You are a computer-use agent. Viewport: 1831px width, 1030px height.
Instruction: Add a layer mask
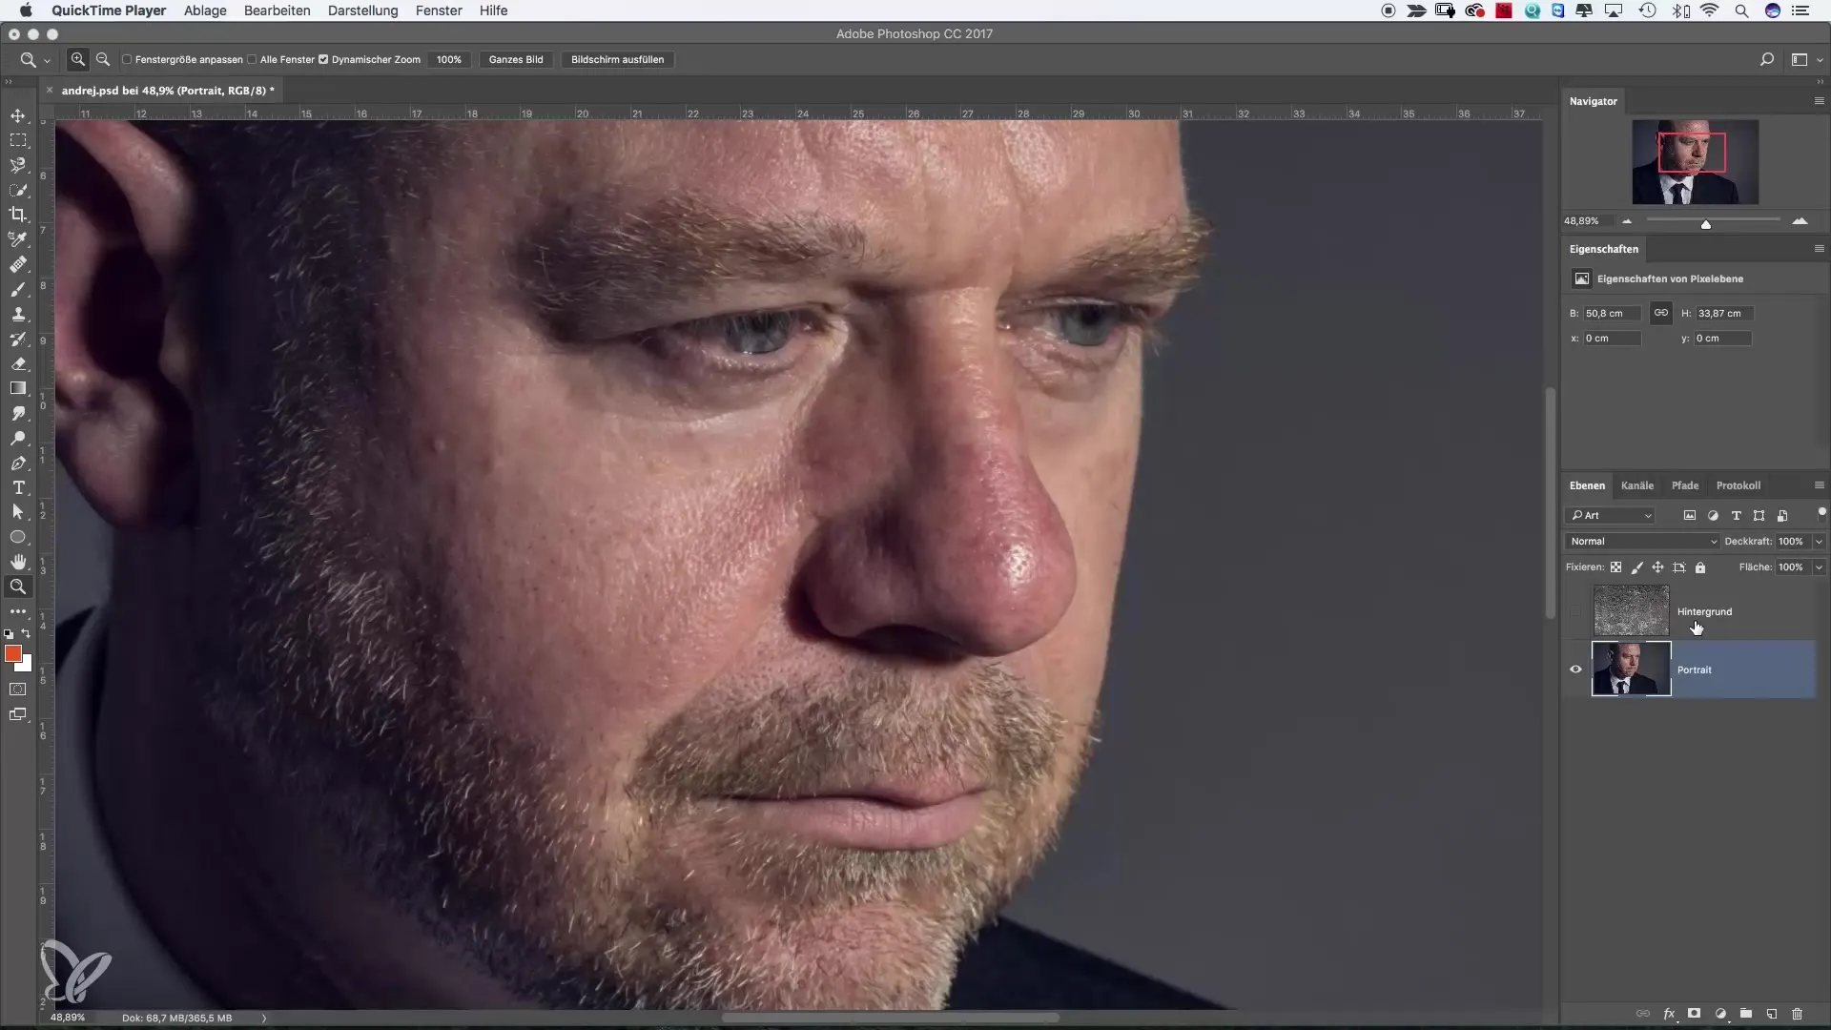pos(1695,1014)
